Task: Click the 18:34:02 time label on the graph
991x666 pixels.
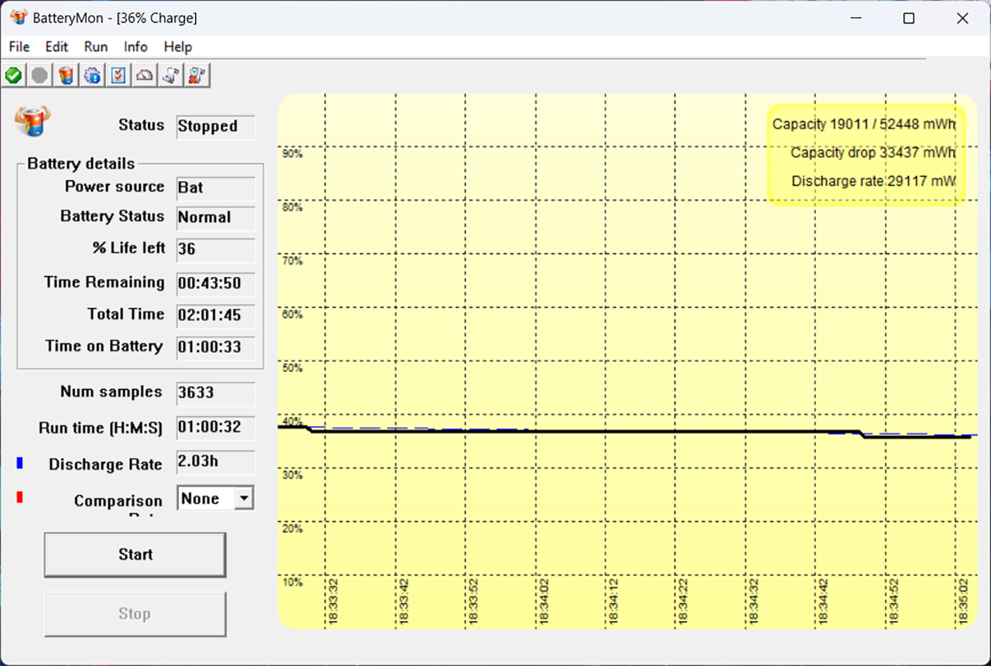Action: coord(544,602)
